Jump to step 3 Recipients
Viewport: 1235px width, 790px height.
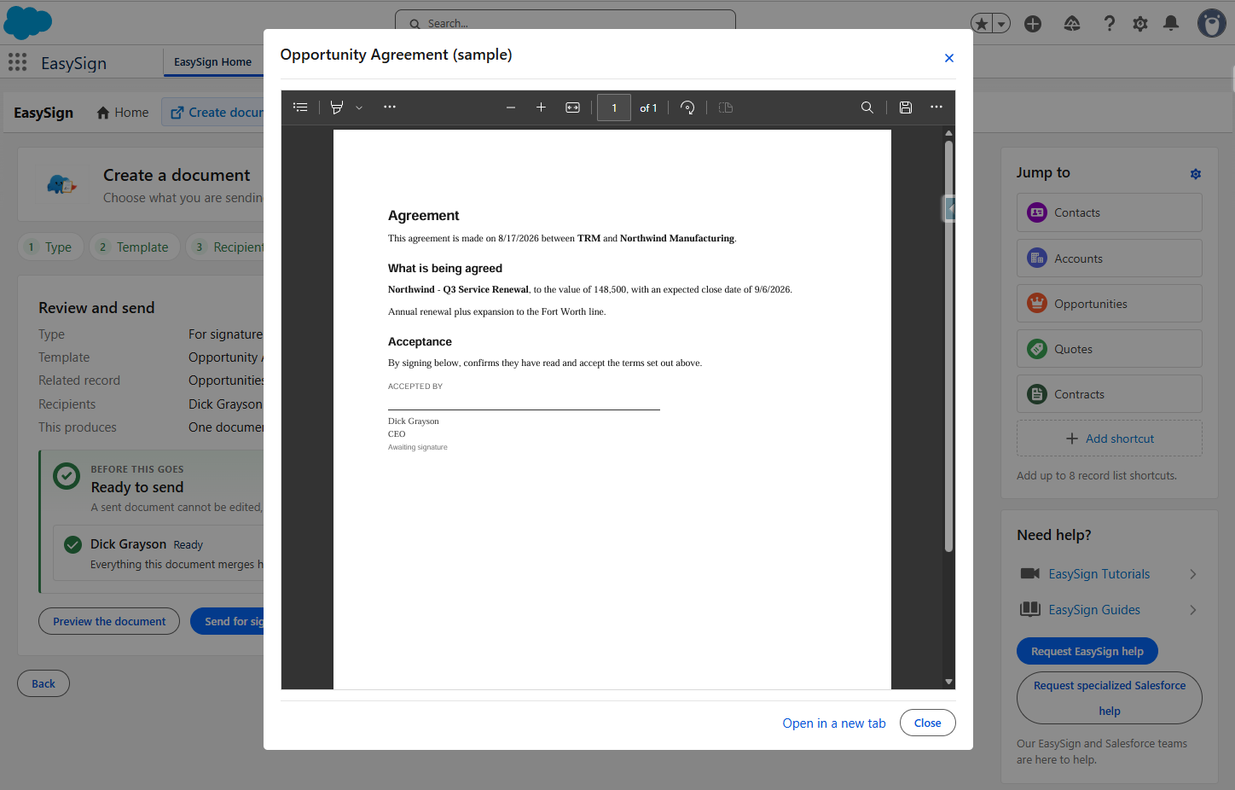click(x=225, y=247)
